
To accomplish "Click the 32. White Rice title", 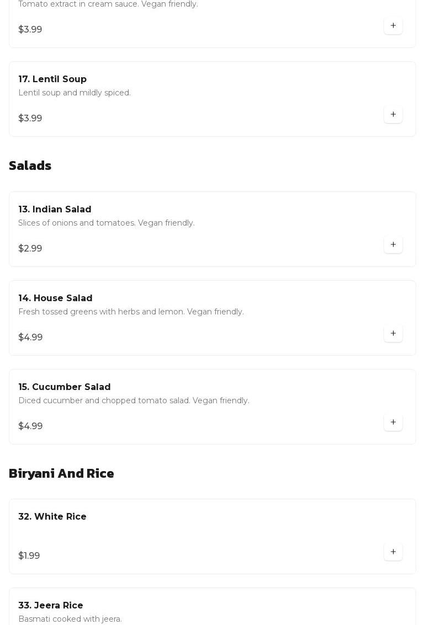I will point(52,517).
